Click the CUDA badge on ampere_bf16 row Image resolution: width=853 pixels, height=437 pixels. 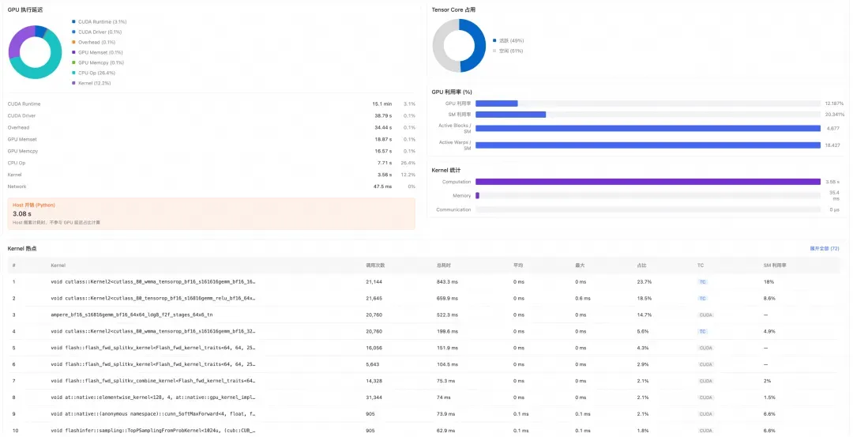point(705,315)
